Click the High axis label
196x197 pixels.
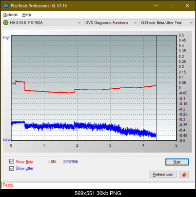pos(7,38)
